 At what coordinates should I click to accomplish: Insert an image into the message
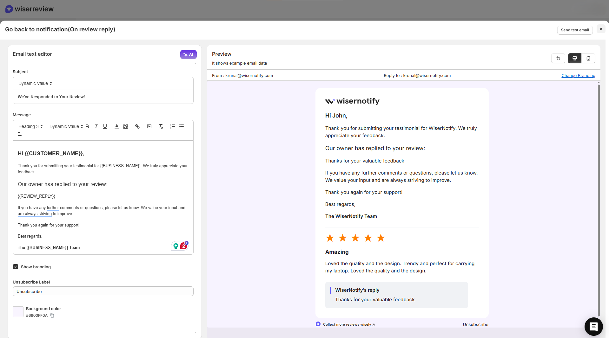point(149,126)
